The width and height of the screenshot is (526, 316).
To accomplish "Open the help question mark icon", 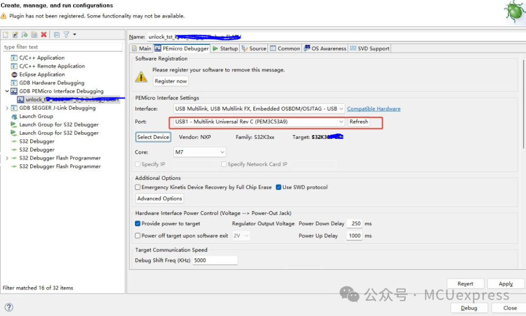I will [9, 307].
